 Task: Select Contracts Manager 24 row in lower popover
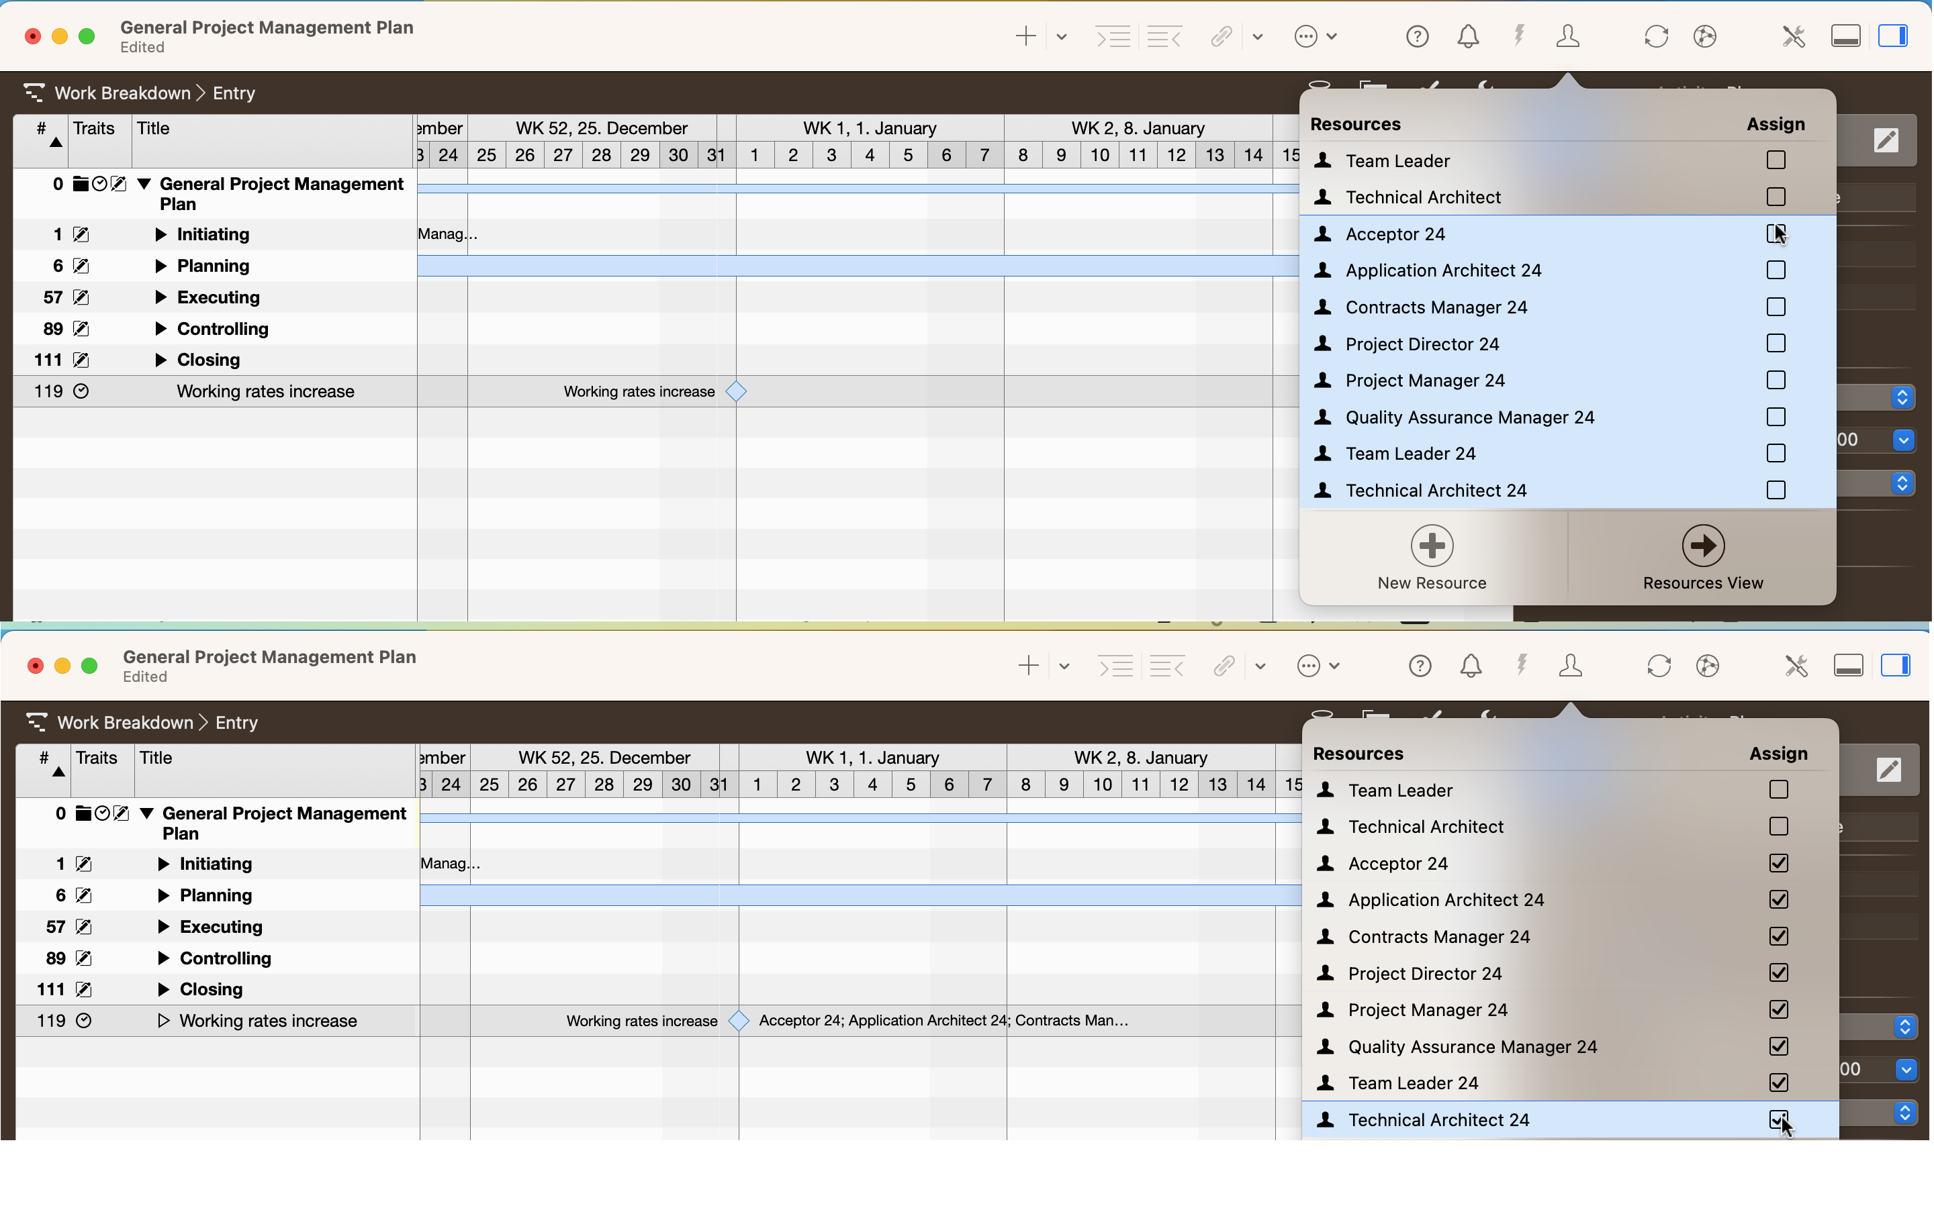tap(1569, 936)
